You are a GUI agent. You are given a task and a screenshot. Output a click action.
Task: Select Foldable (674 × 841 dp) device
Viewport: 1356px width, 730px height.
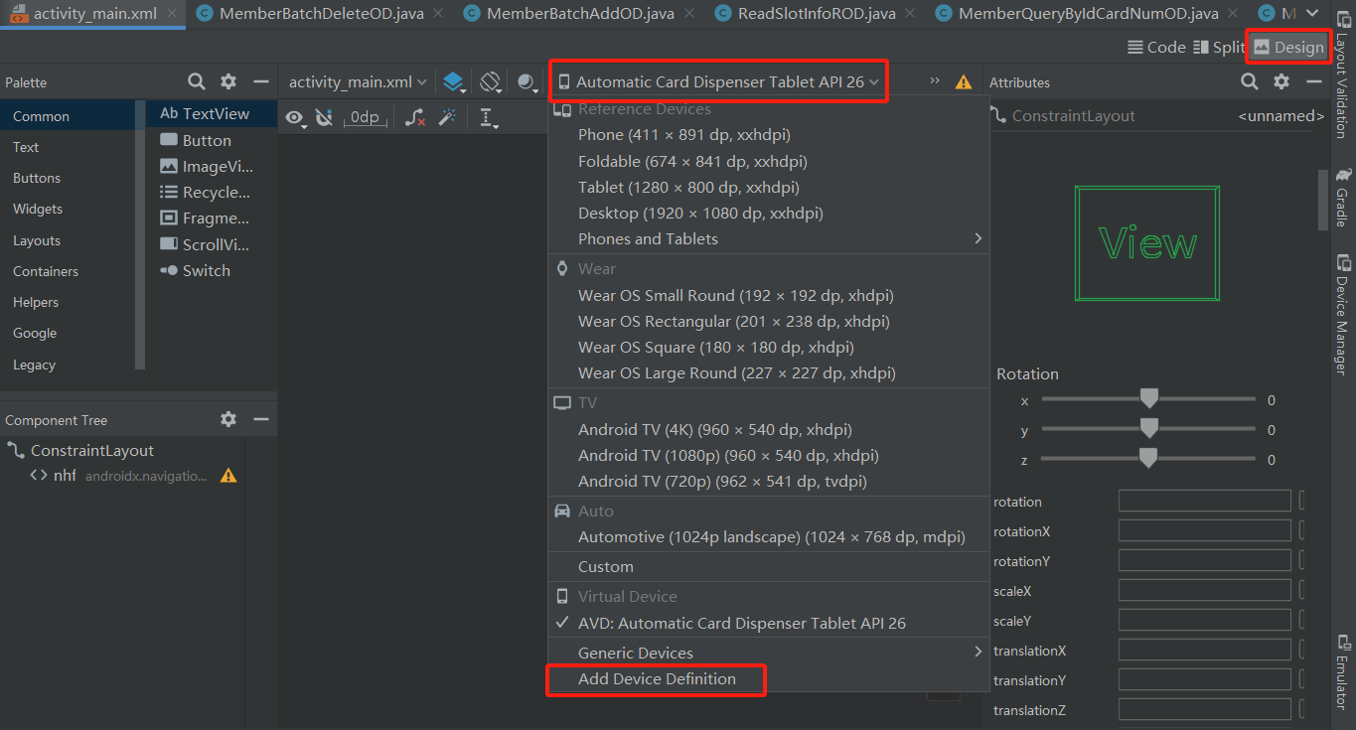click(x=769, y=161)
